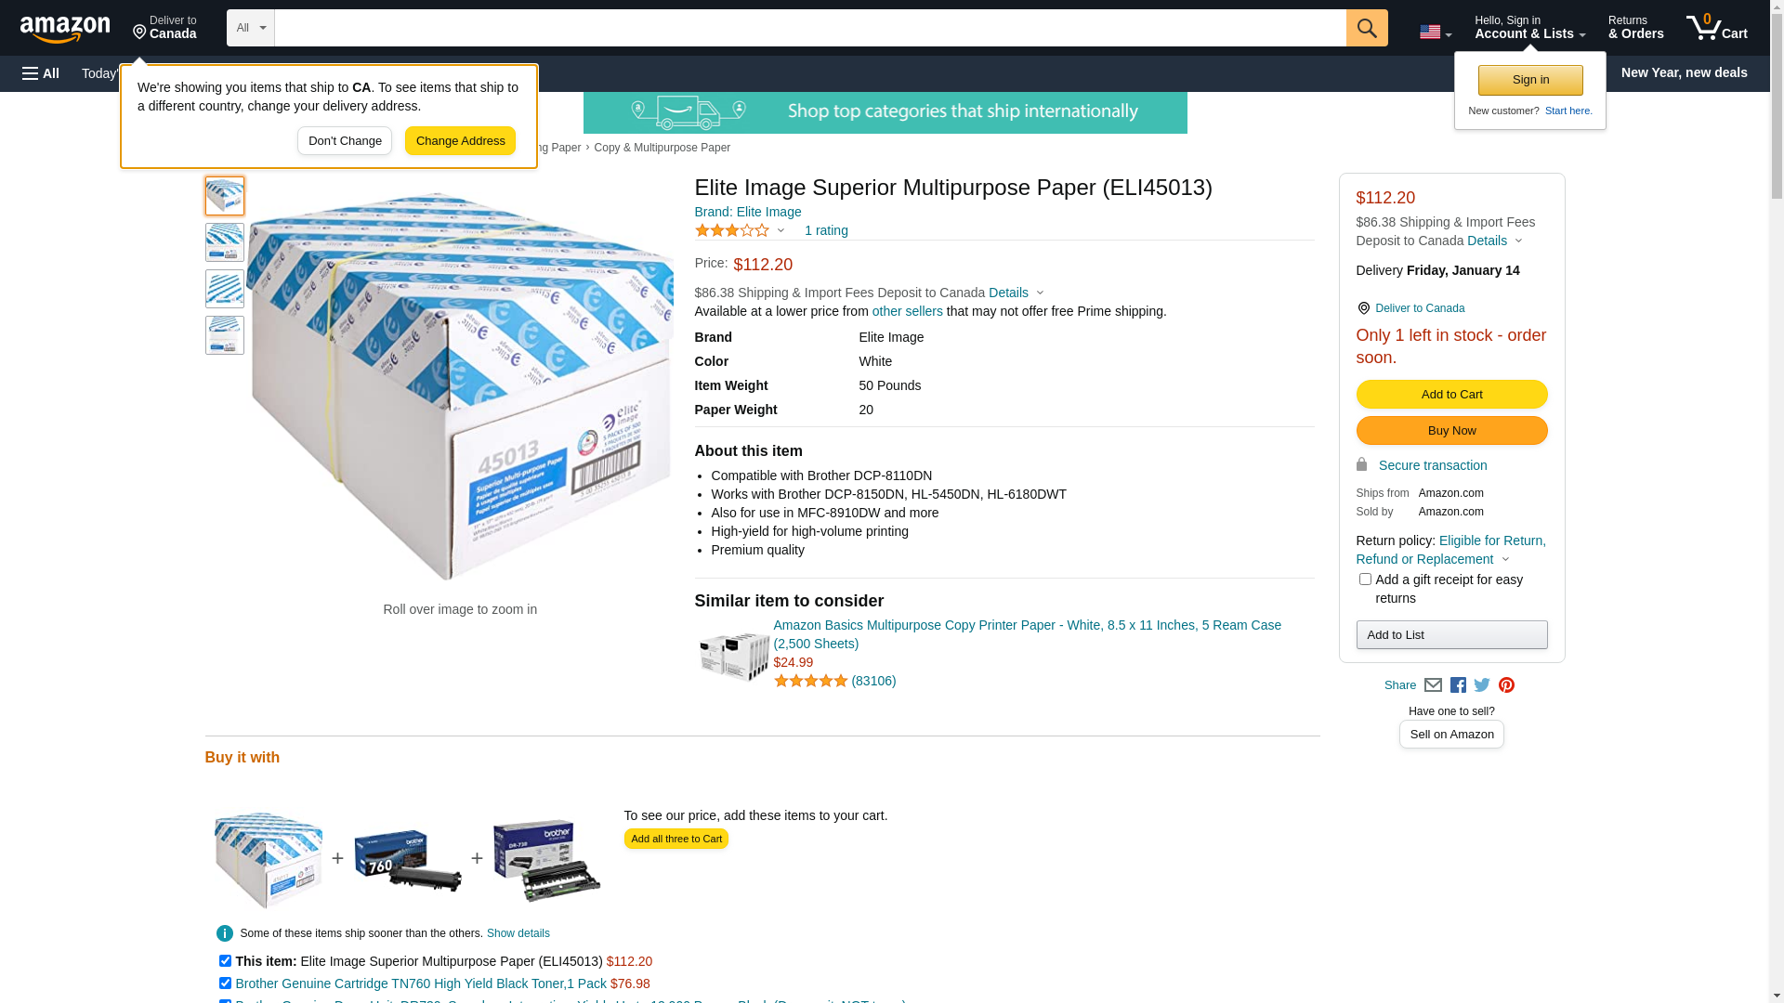1784x1003 pixels.
Task: Open the shopping cart icon
Action: coord(1716,28)
